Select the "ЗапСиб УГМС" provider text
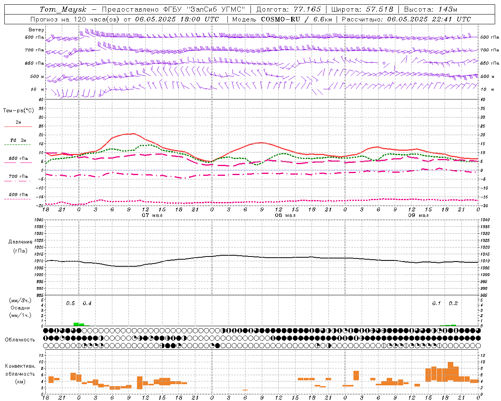 click(x=216, y=9)
